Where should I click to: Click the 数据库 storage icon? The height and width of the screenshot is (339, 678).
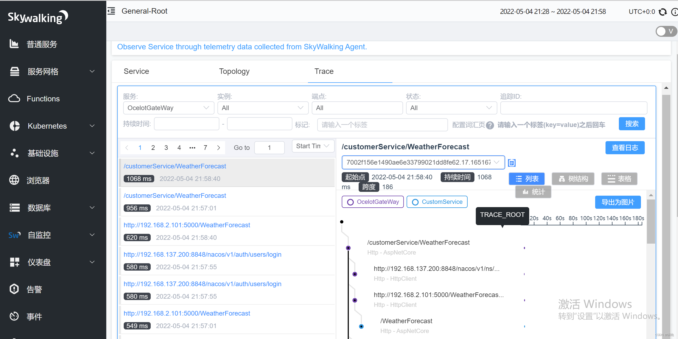point(14,208)
